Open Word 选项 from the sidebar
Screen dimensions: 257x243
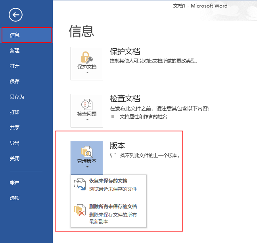tap(15, 198)
